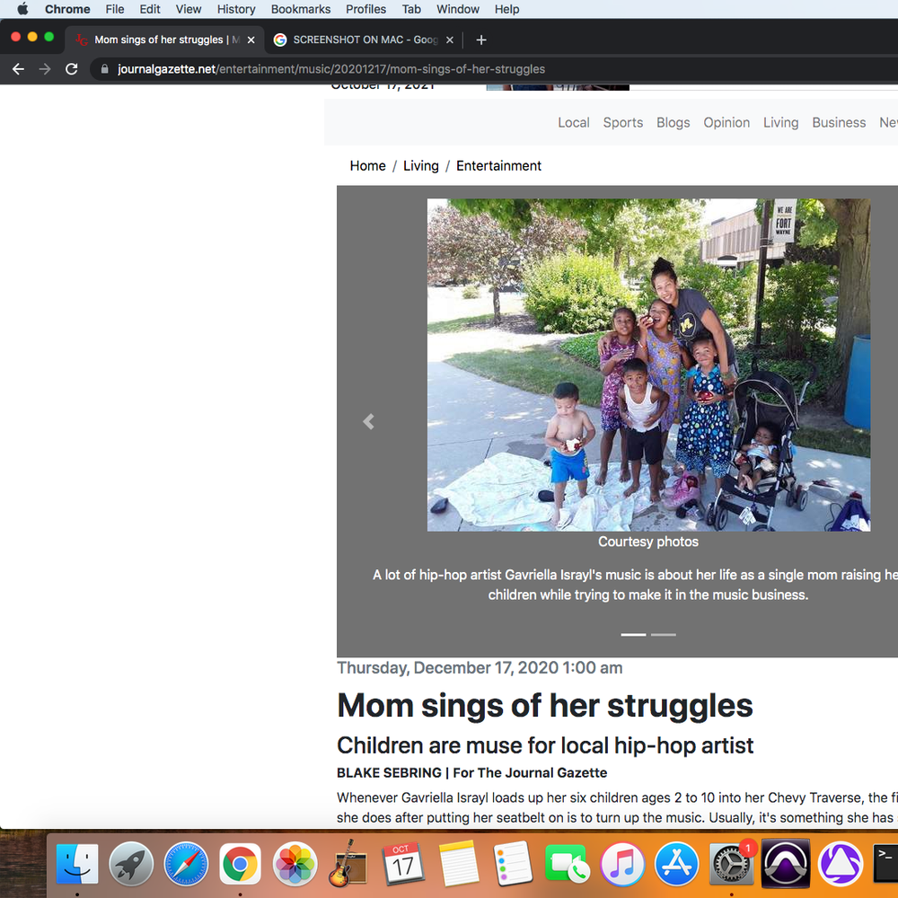Go forward with the forward arrow
The width and height of the screenshot is (898, 898).
(x=45, y=69)
